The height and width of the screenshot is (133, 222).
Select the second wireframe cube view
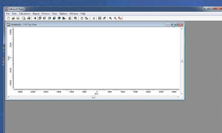(x=45, y=18)
